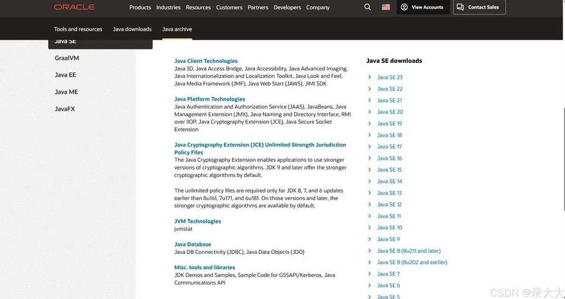Screen dimensions: 565x299
Task: Select Java EE in the sidebar
Action: 65,75
